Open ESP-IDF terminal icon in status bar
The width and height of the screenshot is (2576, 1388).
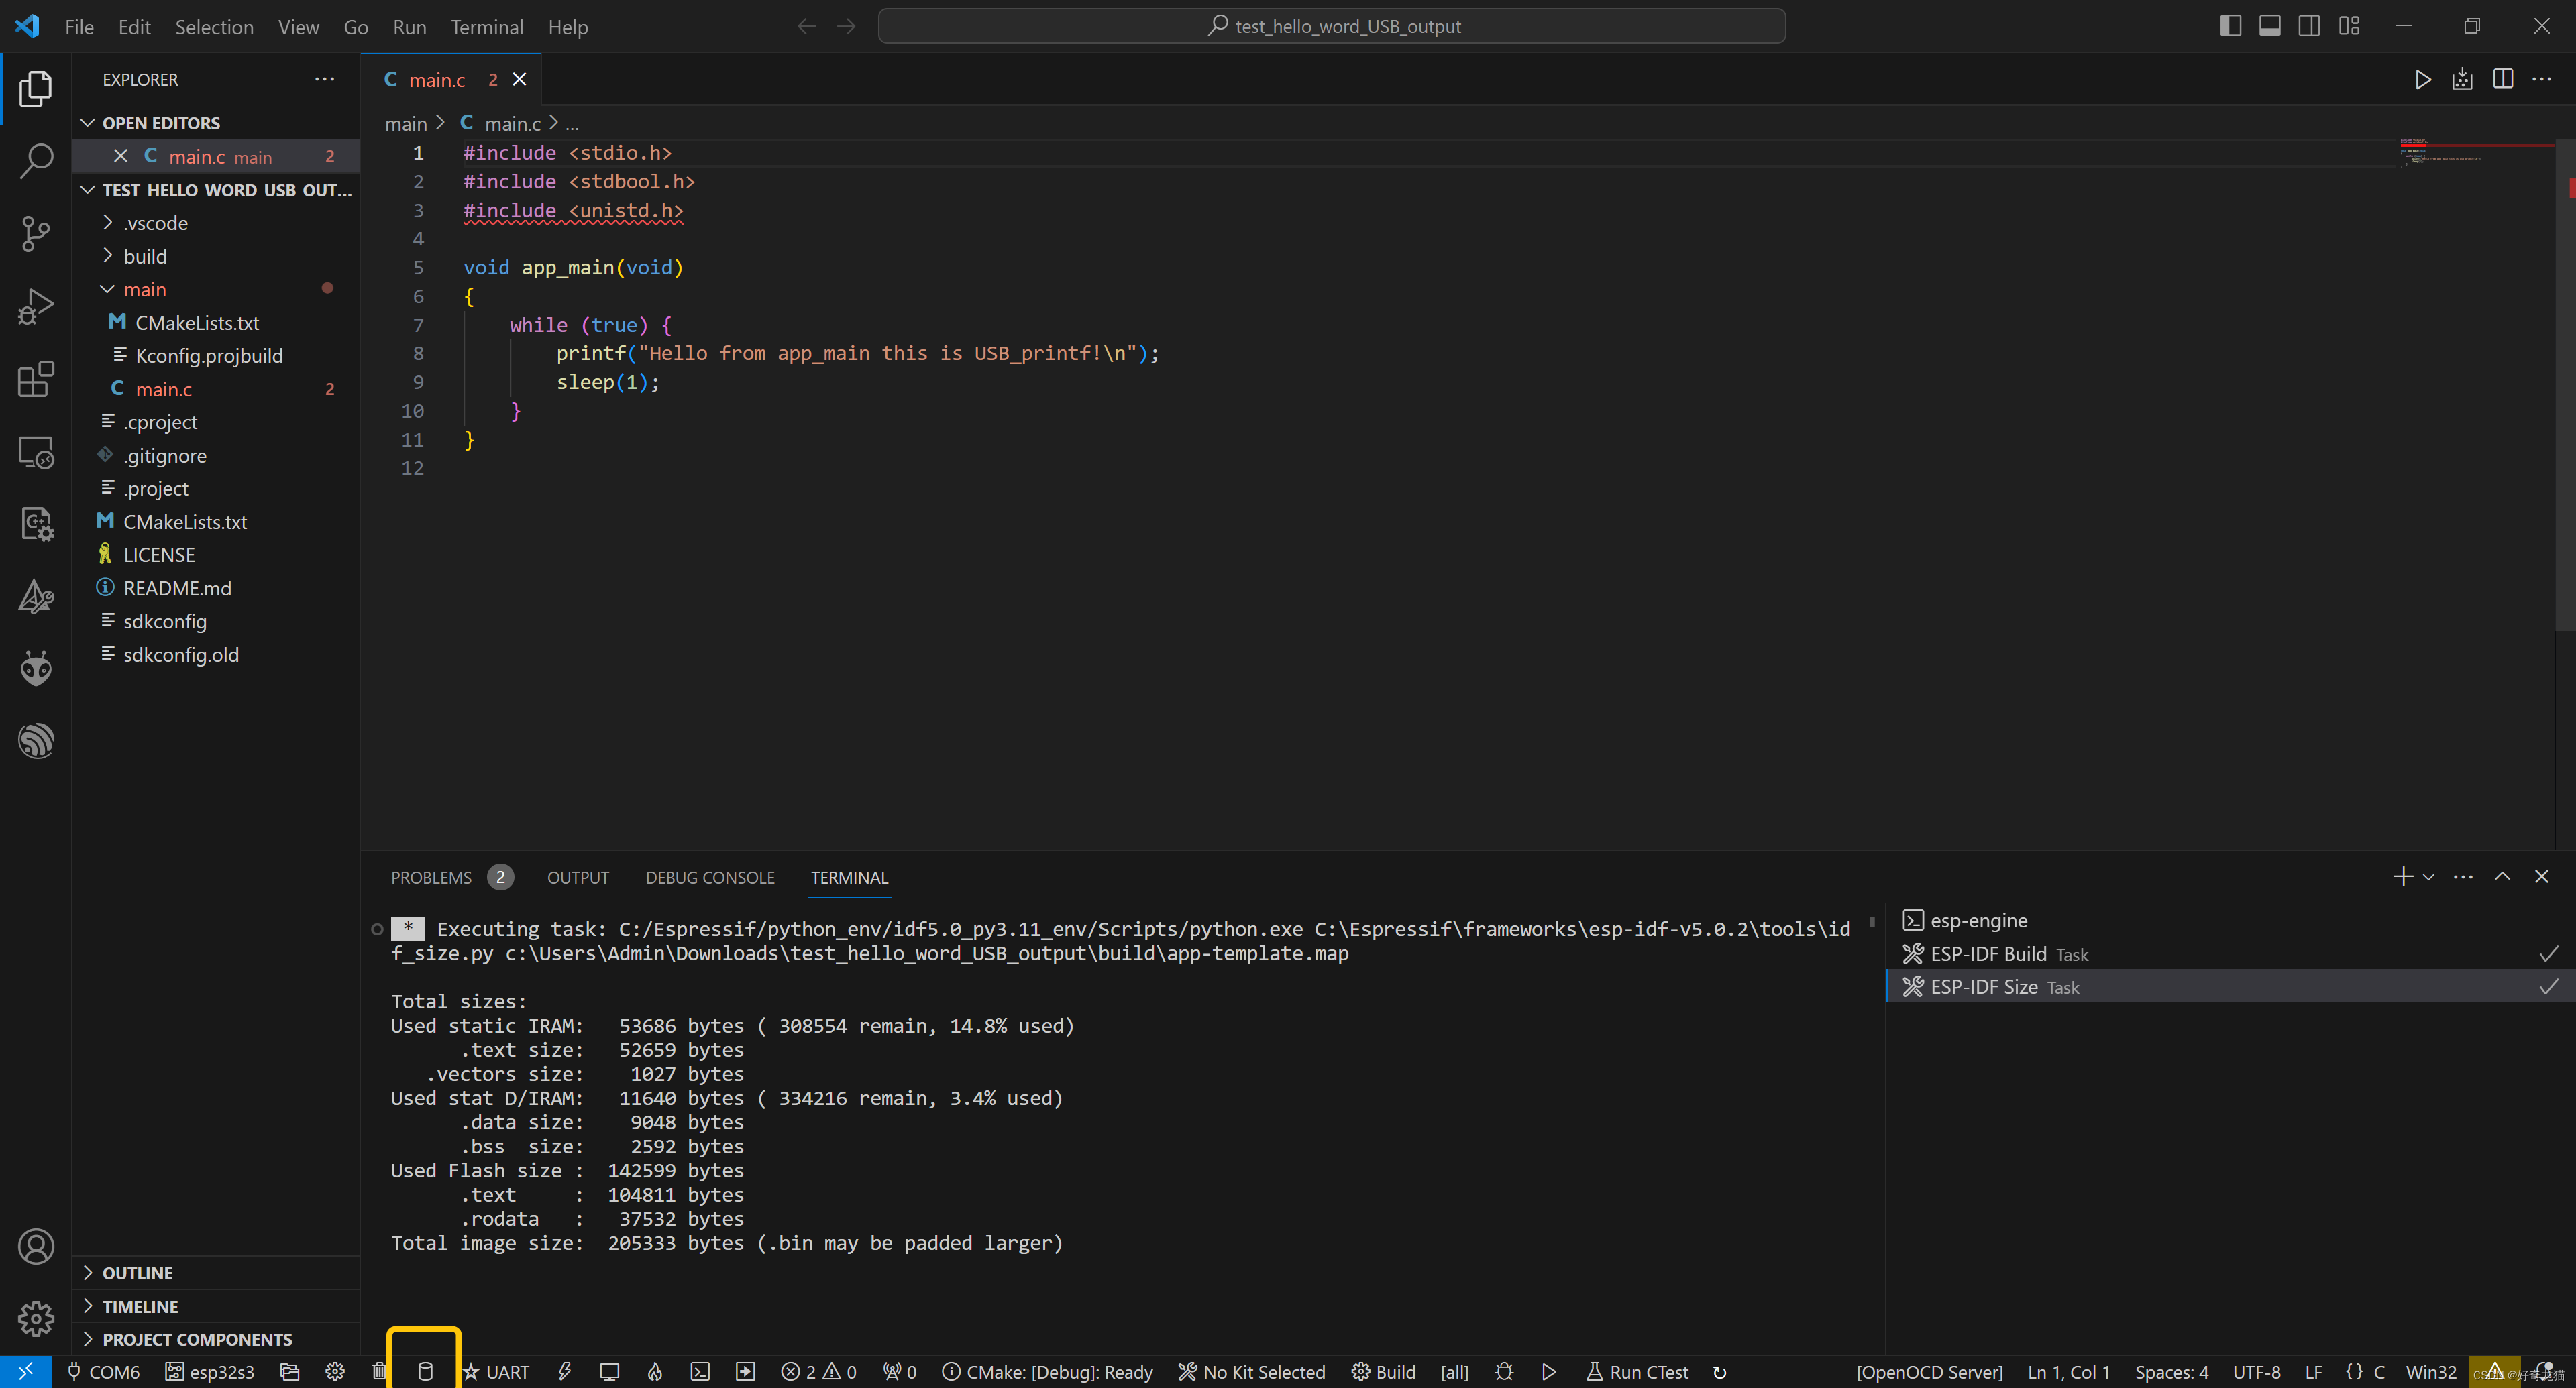click(x=700, y=1372)
